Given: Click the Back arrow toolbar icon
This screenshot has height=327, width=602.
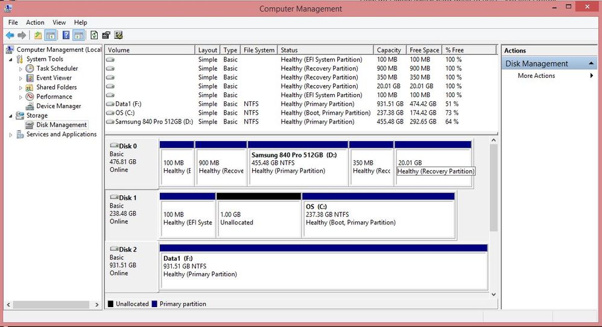Looking at the screenshot, I should point(10,36).
